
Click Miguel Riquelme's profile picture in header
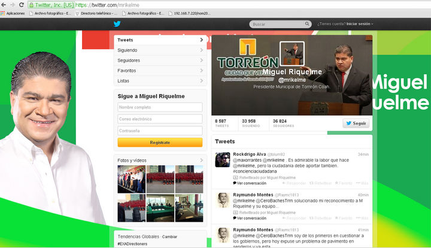click(x=293, y=53)
